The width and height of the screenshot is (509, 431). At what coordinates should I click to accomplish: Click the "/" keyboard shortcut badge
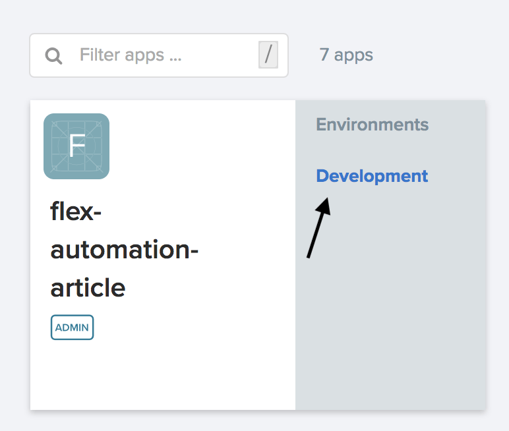point(268,55)
